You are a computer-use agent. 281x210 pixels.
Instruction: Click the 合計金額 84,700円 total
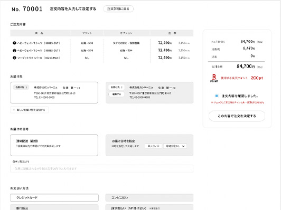tap(246, 66)
